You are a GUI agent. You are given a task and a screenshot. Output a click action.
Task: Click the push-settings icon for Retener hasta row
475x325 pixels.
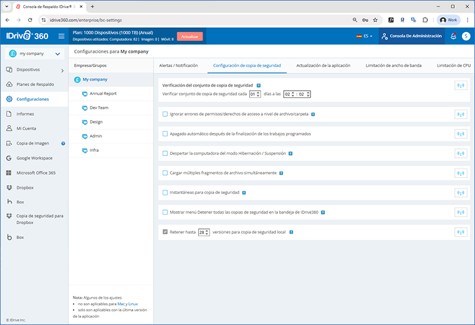[x=460, y=232]
